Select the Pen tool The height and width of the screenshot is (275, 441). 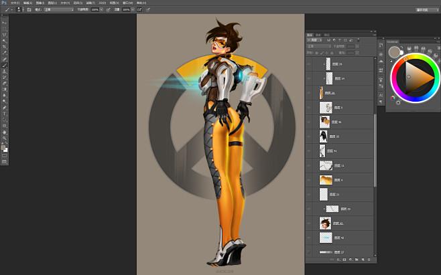click(4, 108)
